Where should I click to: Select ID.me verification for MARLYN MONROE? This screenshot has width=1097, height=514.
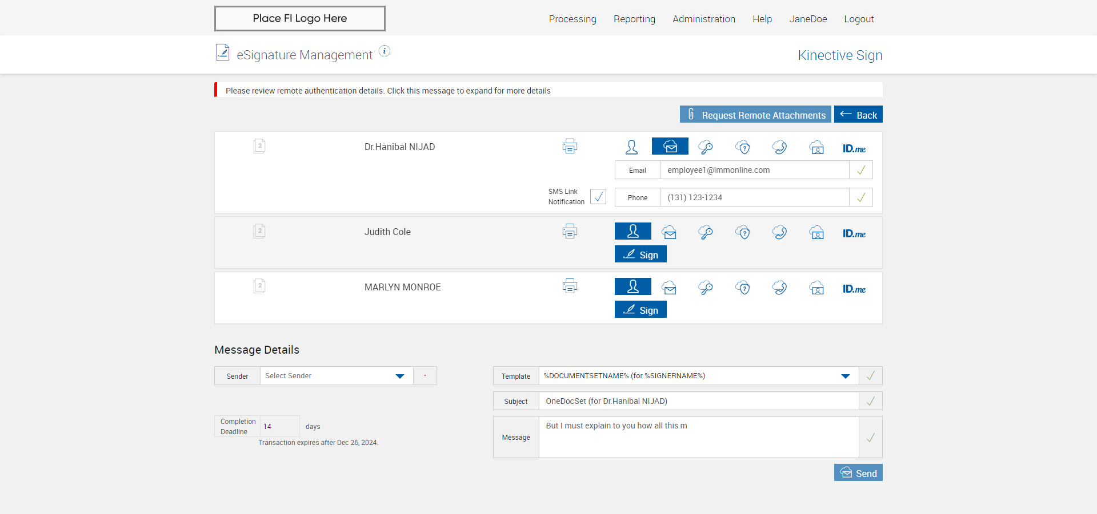(854, 289)
